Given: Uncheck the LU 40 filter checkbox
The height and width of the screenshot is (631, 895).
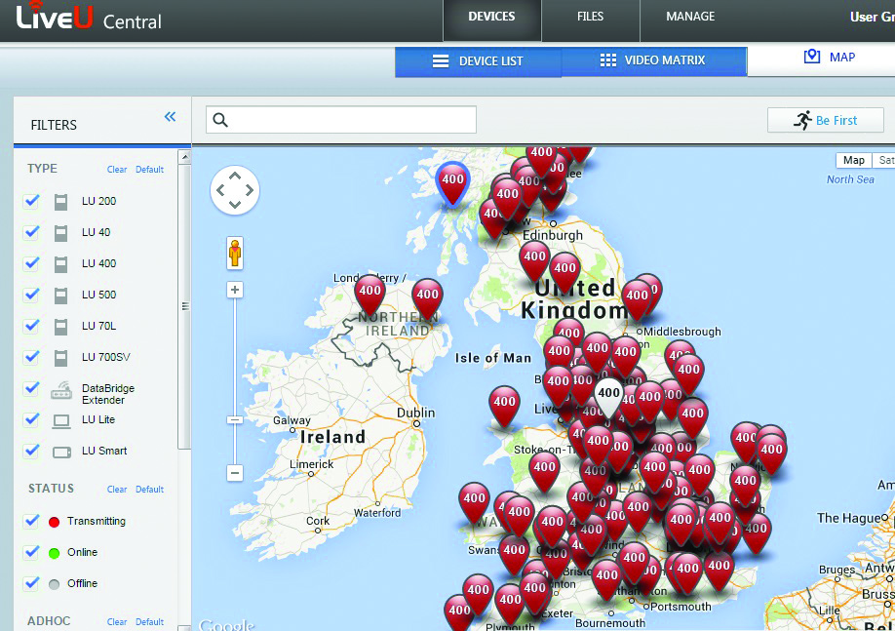Looking at the screenshot, I should tap(31, 232).
